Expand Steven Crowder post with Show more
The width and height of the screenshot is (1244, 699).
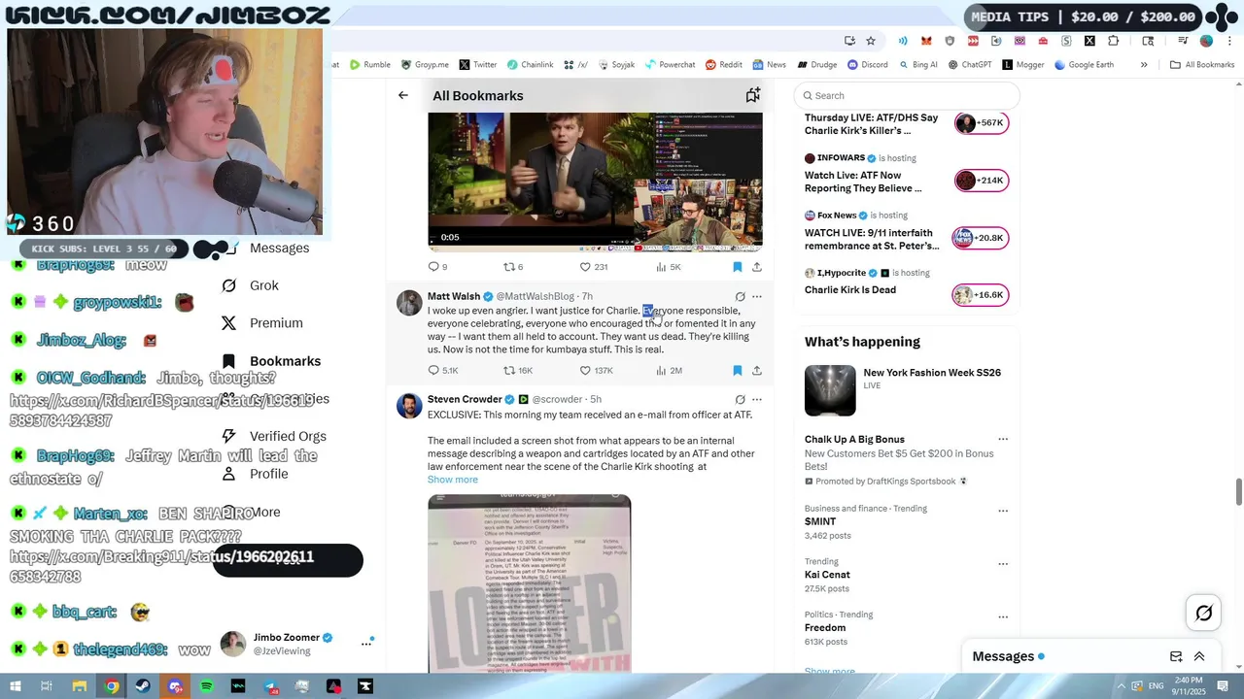[x=453, y=480]
